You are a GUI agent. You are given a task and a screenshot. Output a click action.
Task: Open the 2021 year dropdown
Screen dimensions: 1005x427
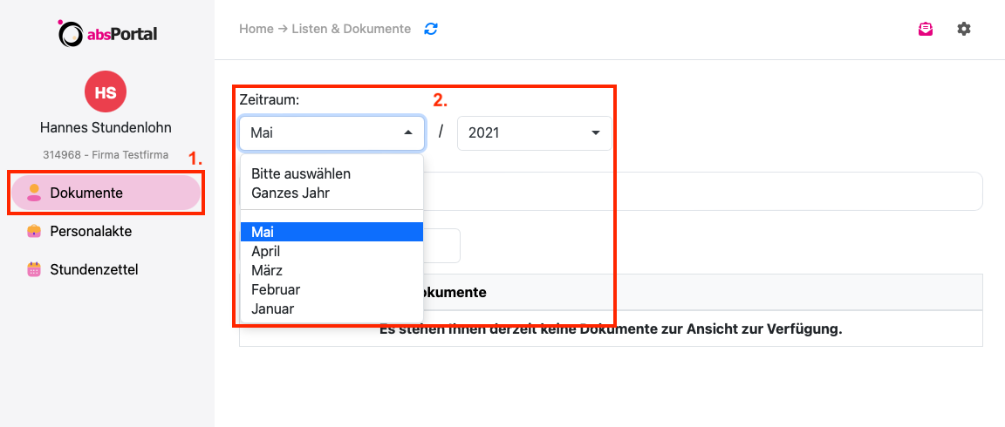click(x=535, y=133)
